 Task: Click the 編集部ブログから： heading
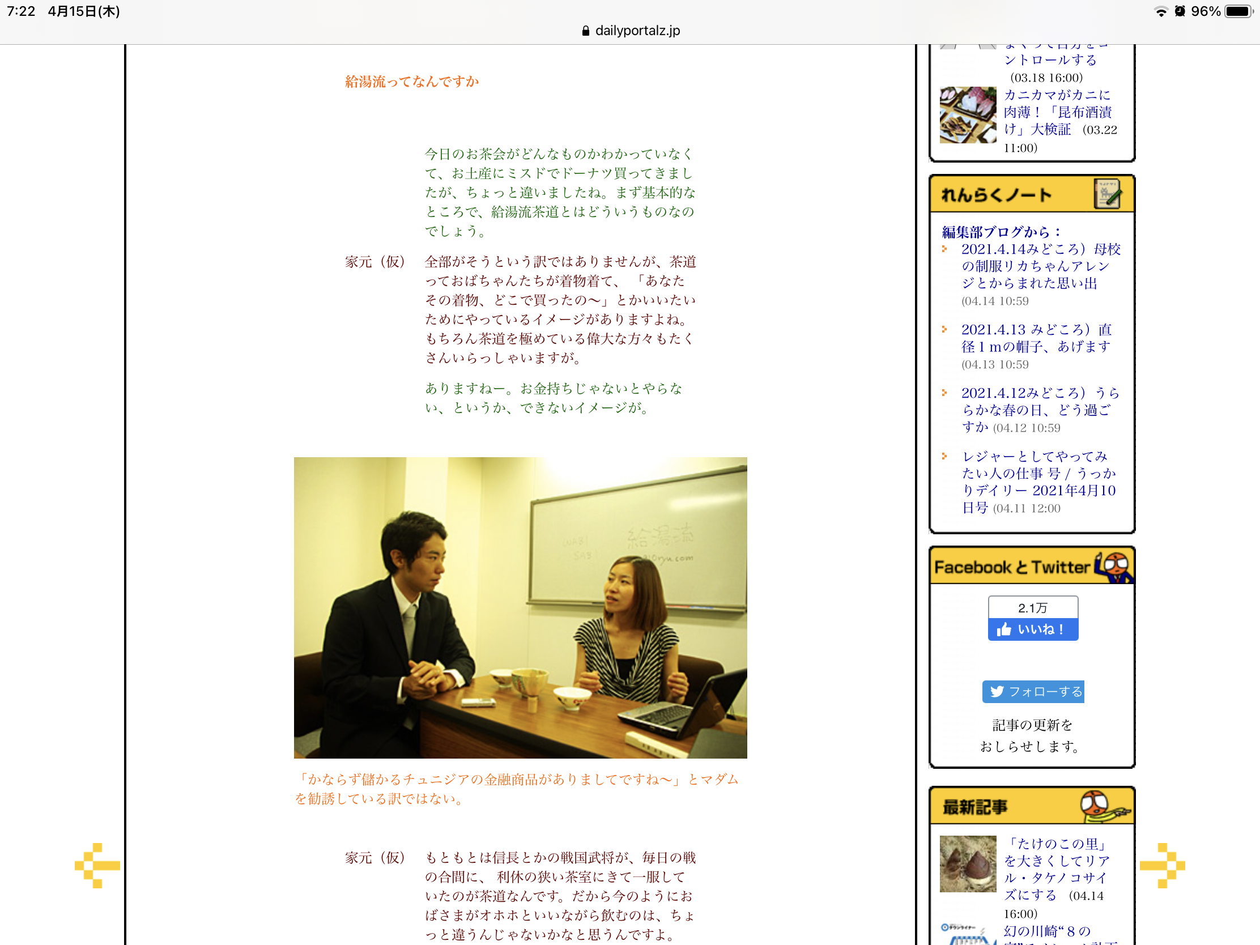1002,232
